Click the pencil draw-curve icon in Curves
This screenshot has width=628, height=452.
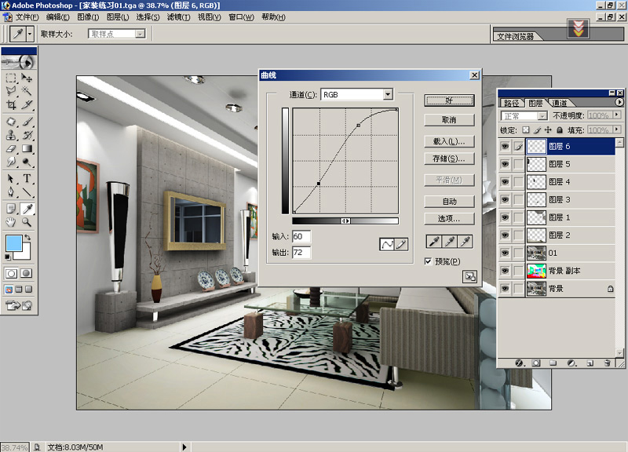pos(402,244)
